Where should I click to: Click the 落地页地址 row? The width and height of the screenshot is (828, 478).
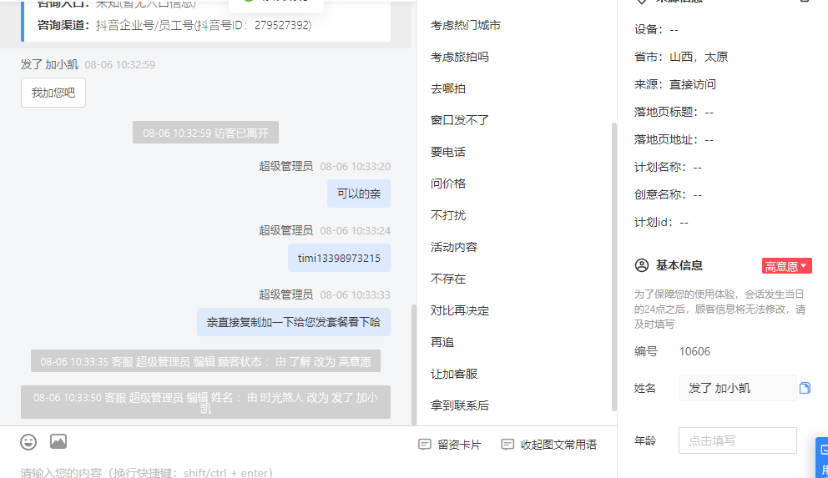tap(674, 140)
